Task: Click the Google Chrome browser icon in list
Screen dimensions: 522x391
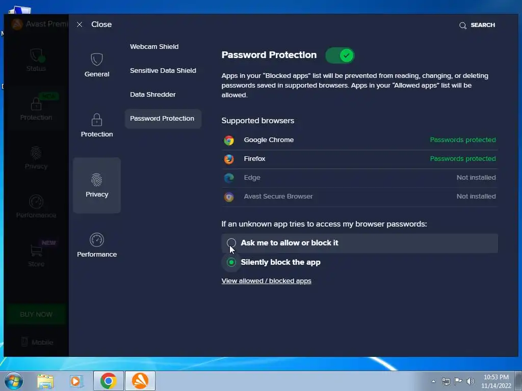Action: tap(229, 141)
